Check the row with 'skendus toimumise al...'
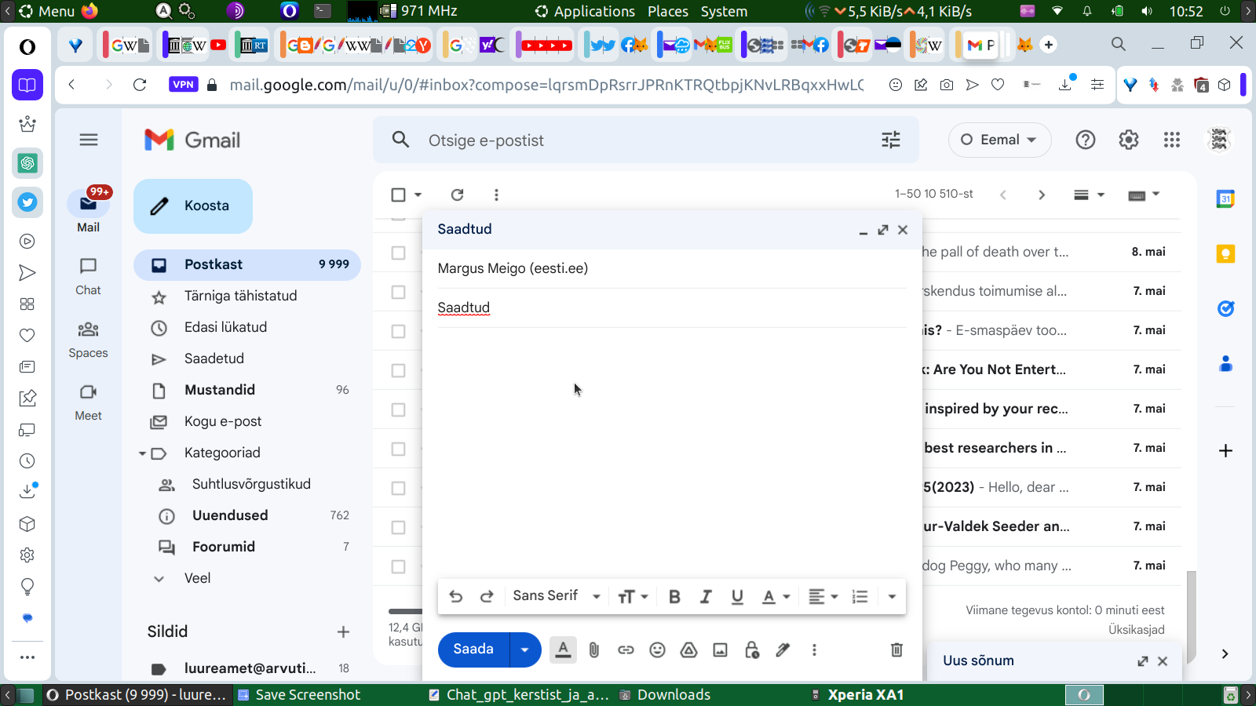Viewport: 1256px width, 706px height. pos(399,292)
